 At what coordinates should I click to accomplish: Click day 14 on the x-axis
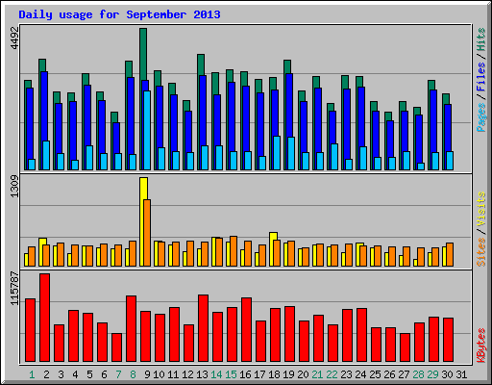coord(216,374)
